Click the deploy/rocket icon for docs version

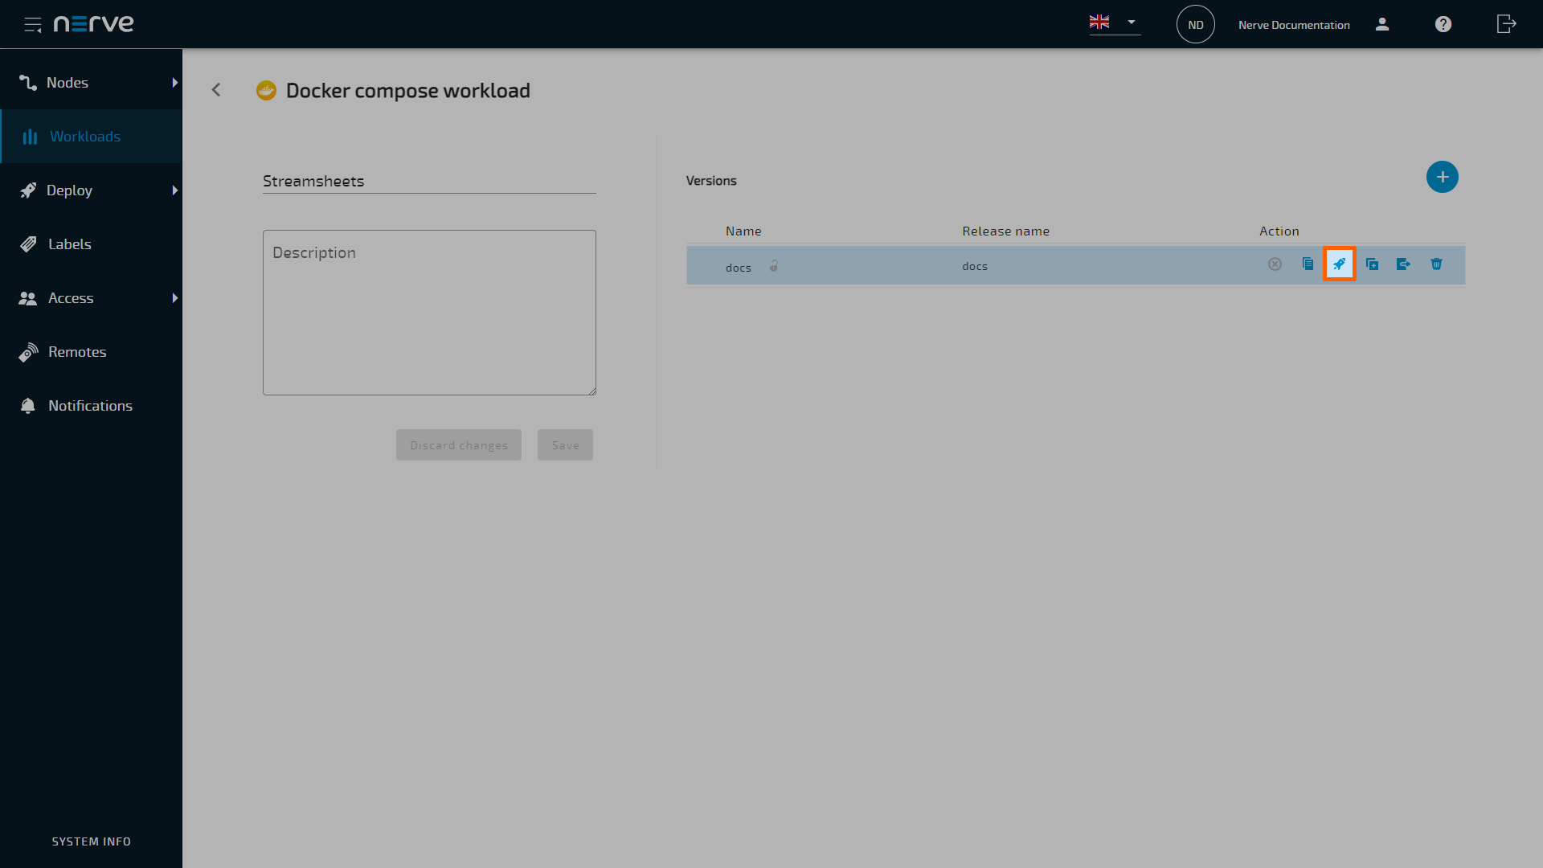pyautogui.click(x=1340, y=264)
